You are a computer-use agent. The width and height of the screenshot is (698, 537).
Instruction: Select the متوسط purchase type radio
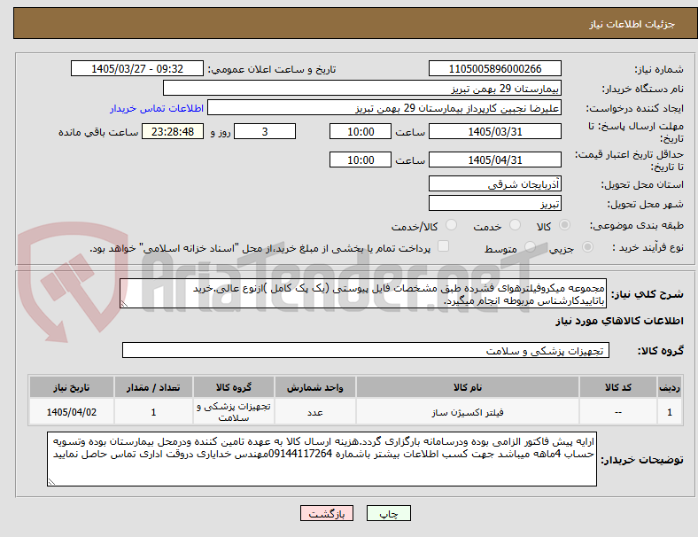pyautogui.click(x=530, y=246)
